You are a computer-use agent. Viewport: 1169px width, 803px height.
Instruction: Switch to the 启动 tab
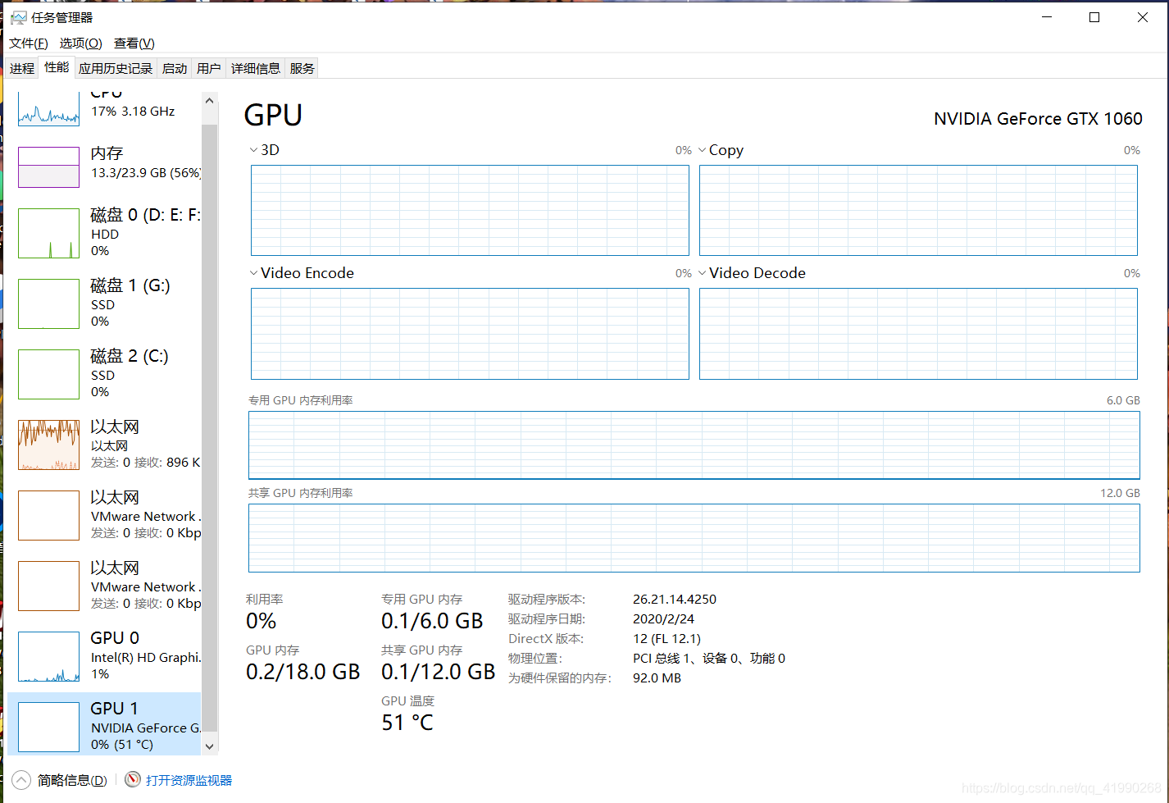(175, 69)
